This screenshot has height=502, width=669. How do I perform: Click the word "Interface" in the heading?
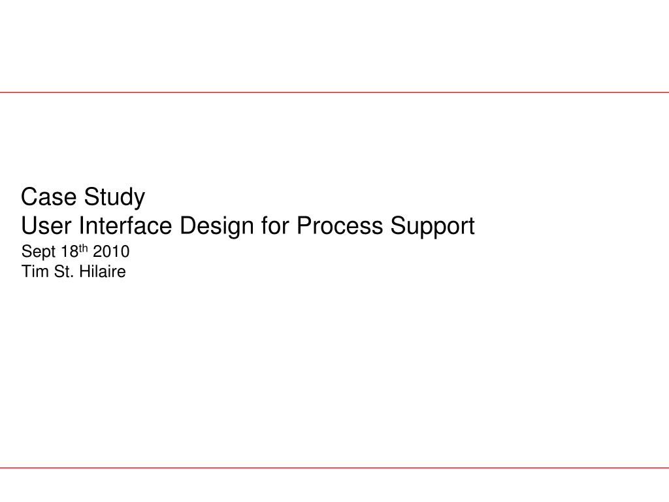[x=125, y=226]
